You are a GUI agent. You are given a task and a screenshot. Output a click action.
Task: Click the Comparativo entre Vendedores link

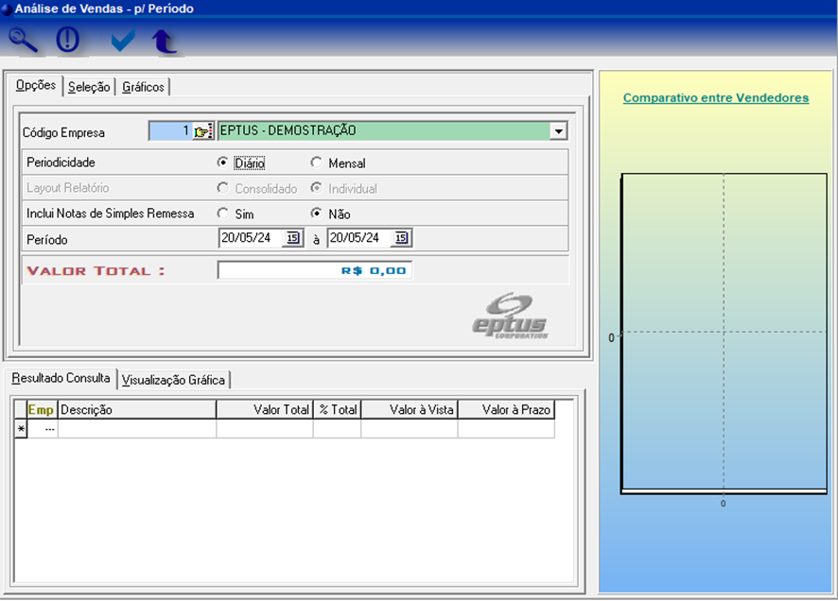pos(715,97)
